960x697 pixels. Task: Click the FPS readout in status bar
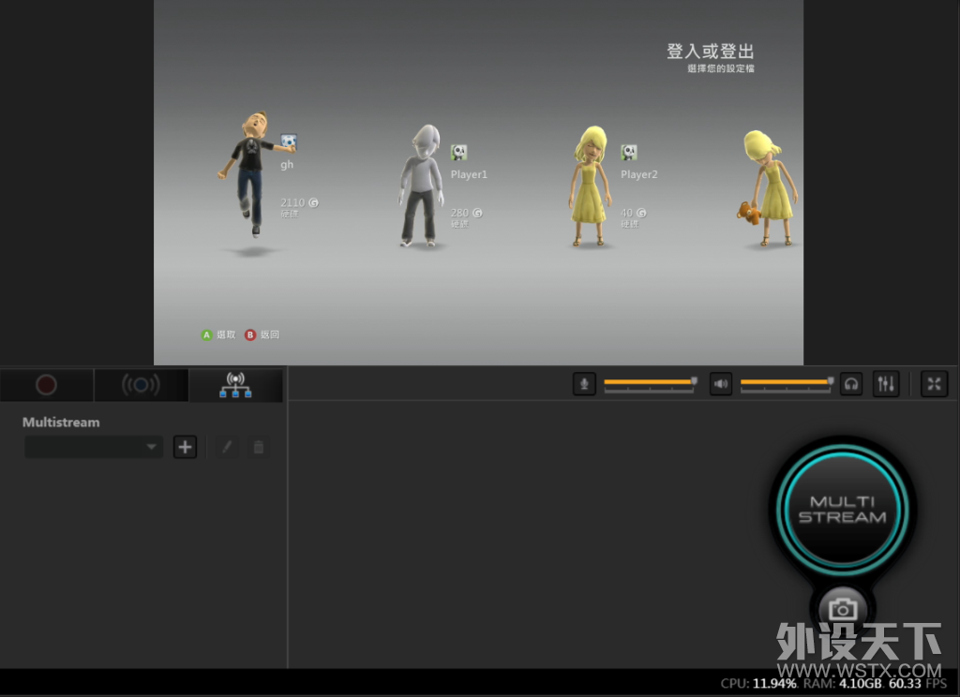tap(918, 684)
